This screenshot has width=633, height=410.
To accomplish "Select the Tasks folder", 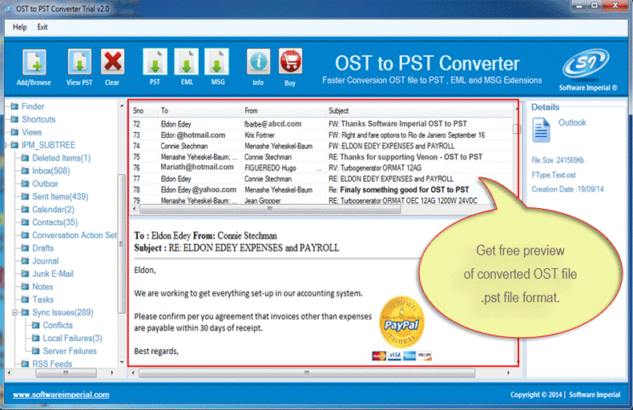I will coord(42,299).
